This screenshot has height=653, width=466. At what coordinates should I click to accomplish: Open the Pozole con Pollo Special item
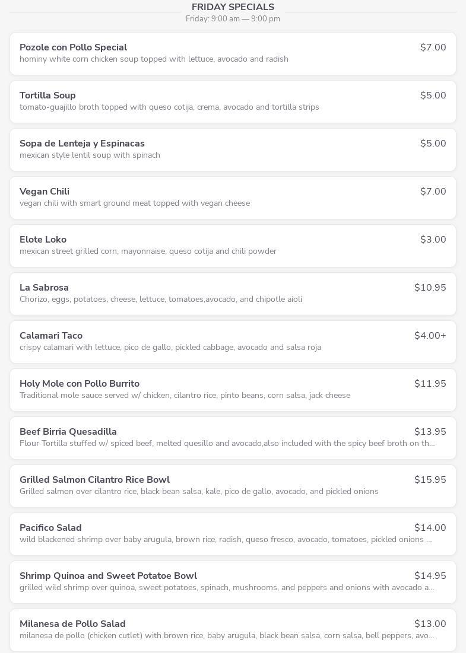[x=74, y=47]
